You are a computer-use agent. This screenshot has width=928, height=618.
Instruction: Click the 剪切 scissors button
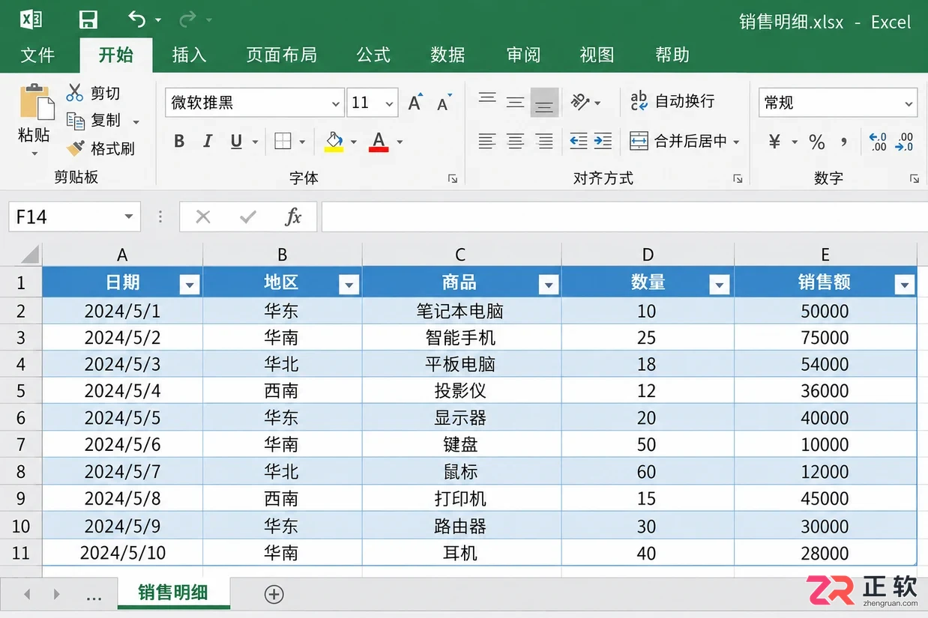click(93, 93)
